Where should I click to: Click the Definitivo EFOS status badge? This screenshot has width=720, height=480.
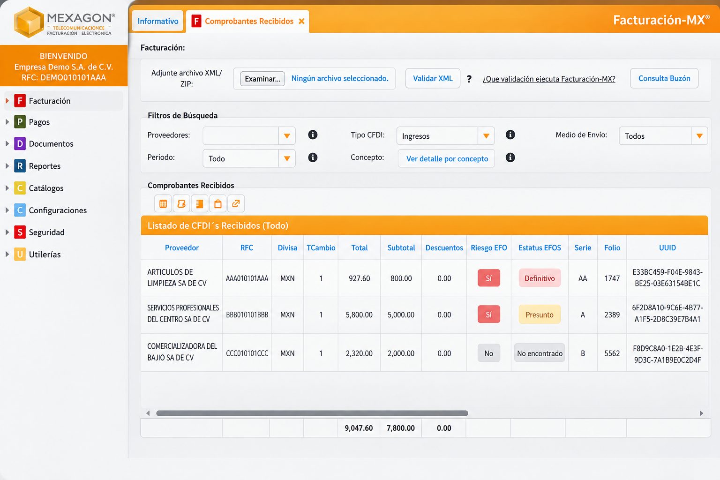[x=540, y=278]
